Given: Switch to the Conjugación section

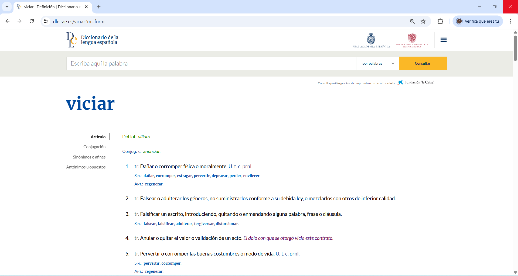Looking at the screenshot, I should pos(94,147).
